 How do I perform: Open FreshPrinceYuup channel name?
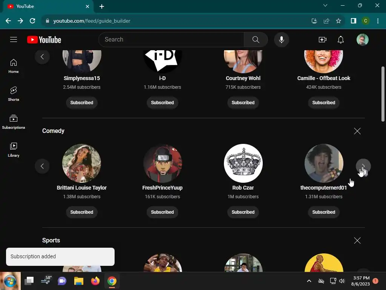click(x=162, y=188)
